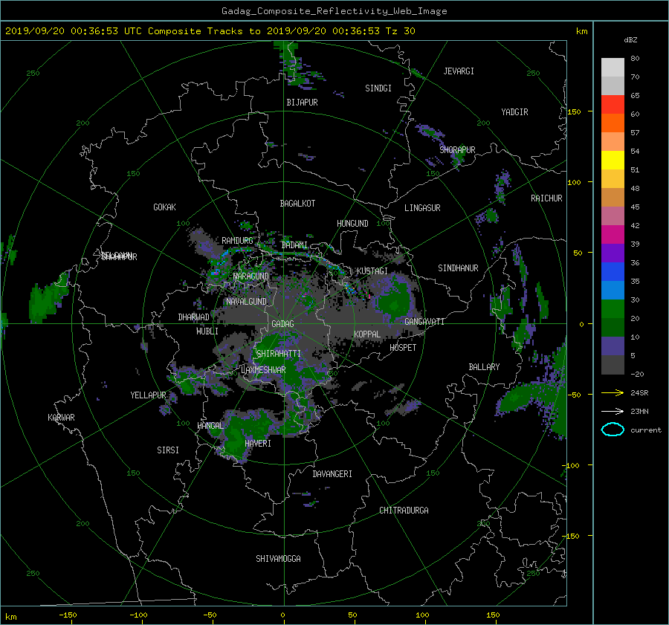Select the red 60-65 dBZ legend color
The width and height of the screenshot is (669, 625).
coord(613,104)
